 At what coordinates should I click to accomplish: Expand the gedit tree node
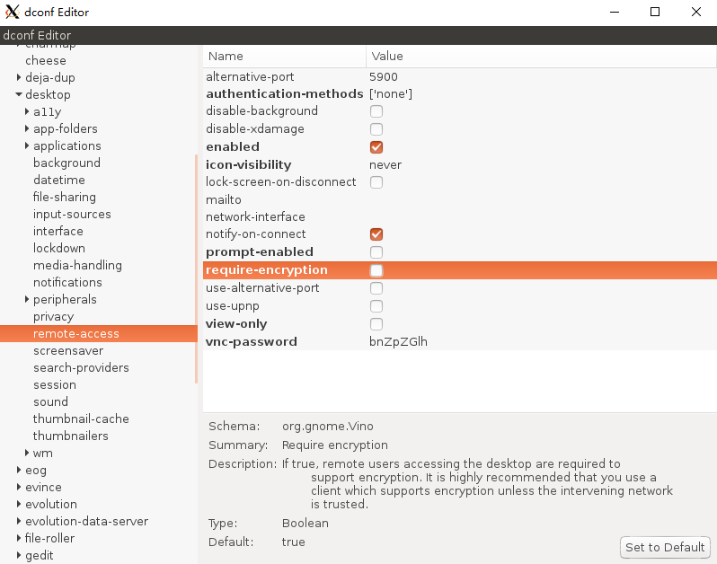tap(19, 555)
